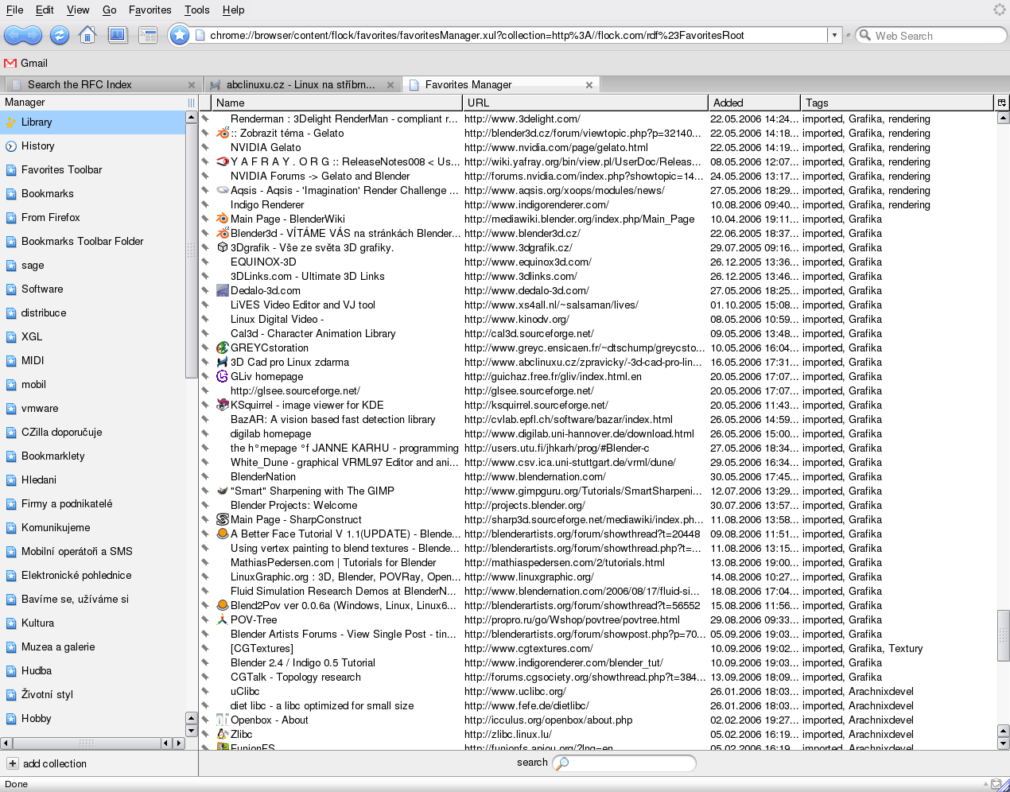This screenshot has width=1010, height=792.
Task: Open the Edit menu
Action: point(45,10)
